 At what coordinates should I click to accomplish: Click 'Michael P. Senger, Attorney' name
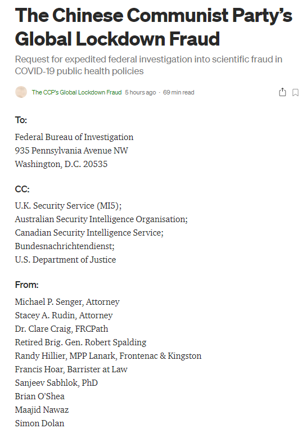tap(67, 302)
